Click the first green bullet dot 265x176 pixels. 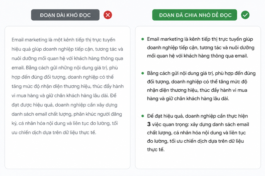click(x=143, y=39)
